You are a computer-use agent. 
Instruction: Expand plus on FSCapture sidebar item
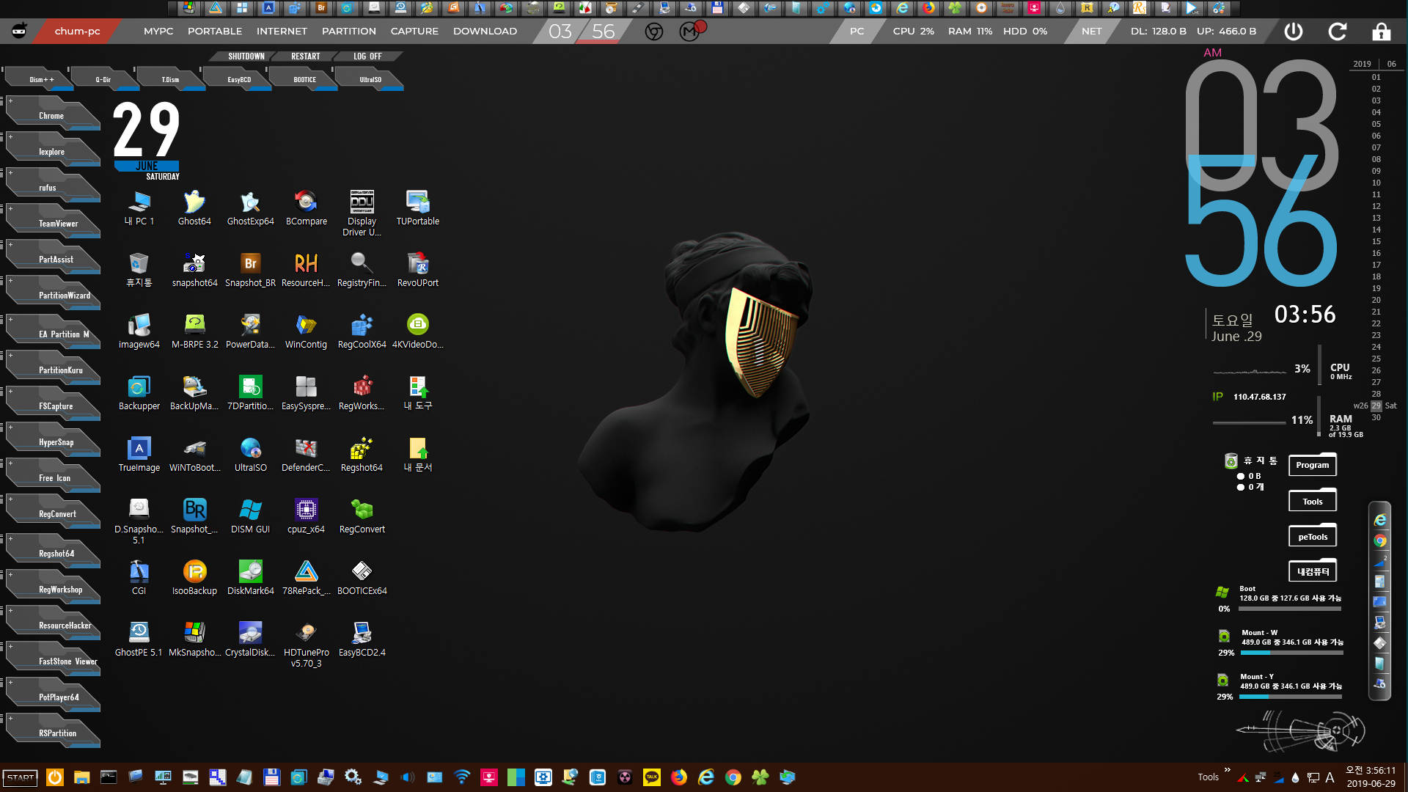(10, 392)
